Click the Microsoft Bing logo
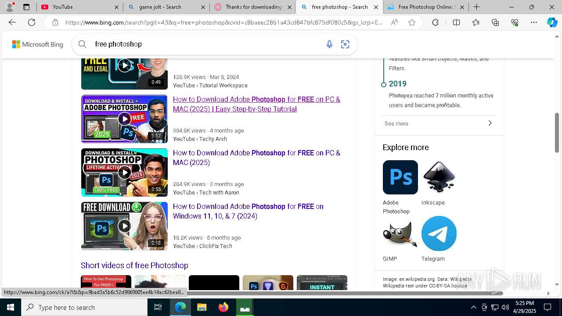The width and height of the screenshot is (562, 316). click(38, 44)
